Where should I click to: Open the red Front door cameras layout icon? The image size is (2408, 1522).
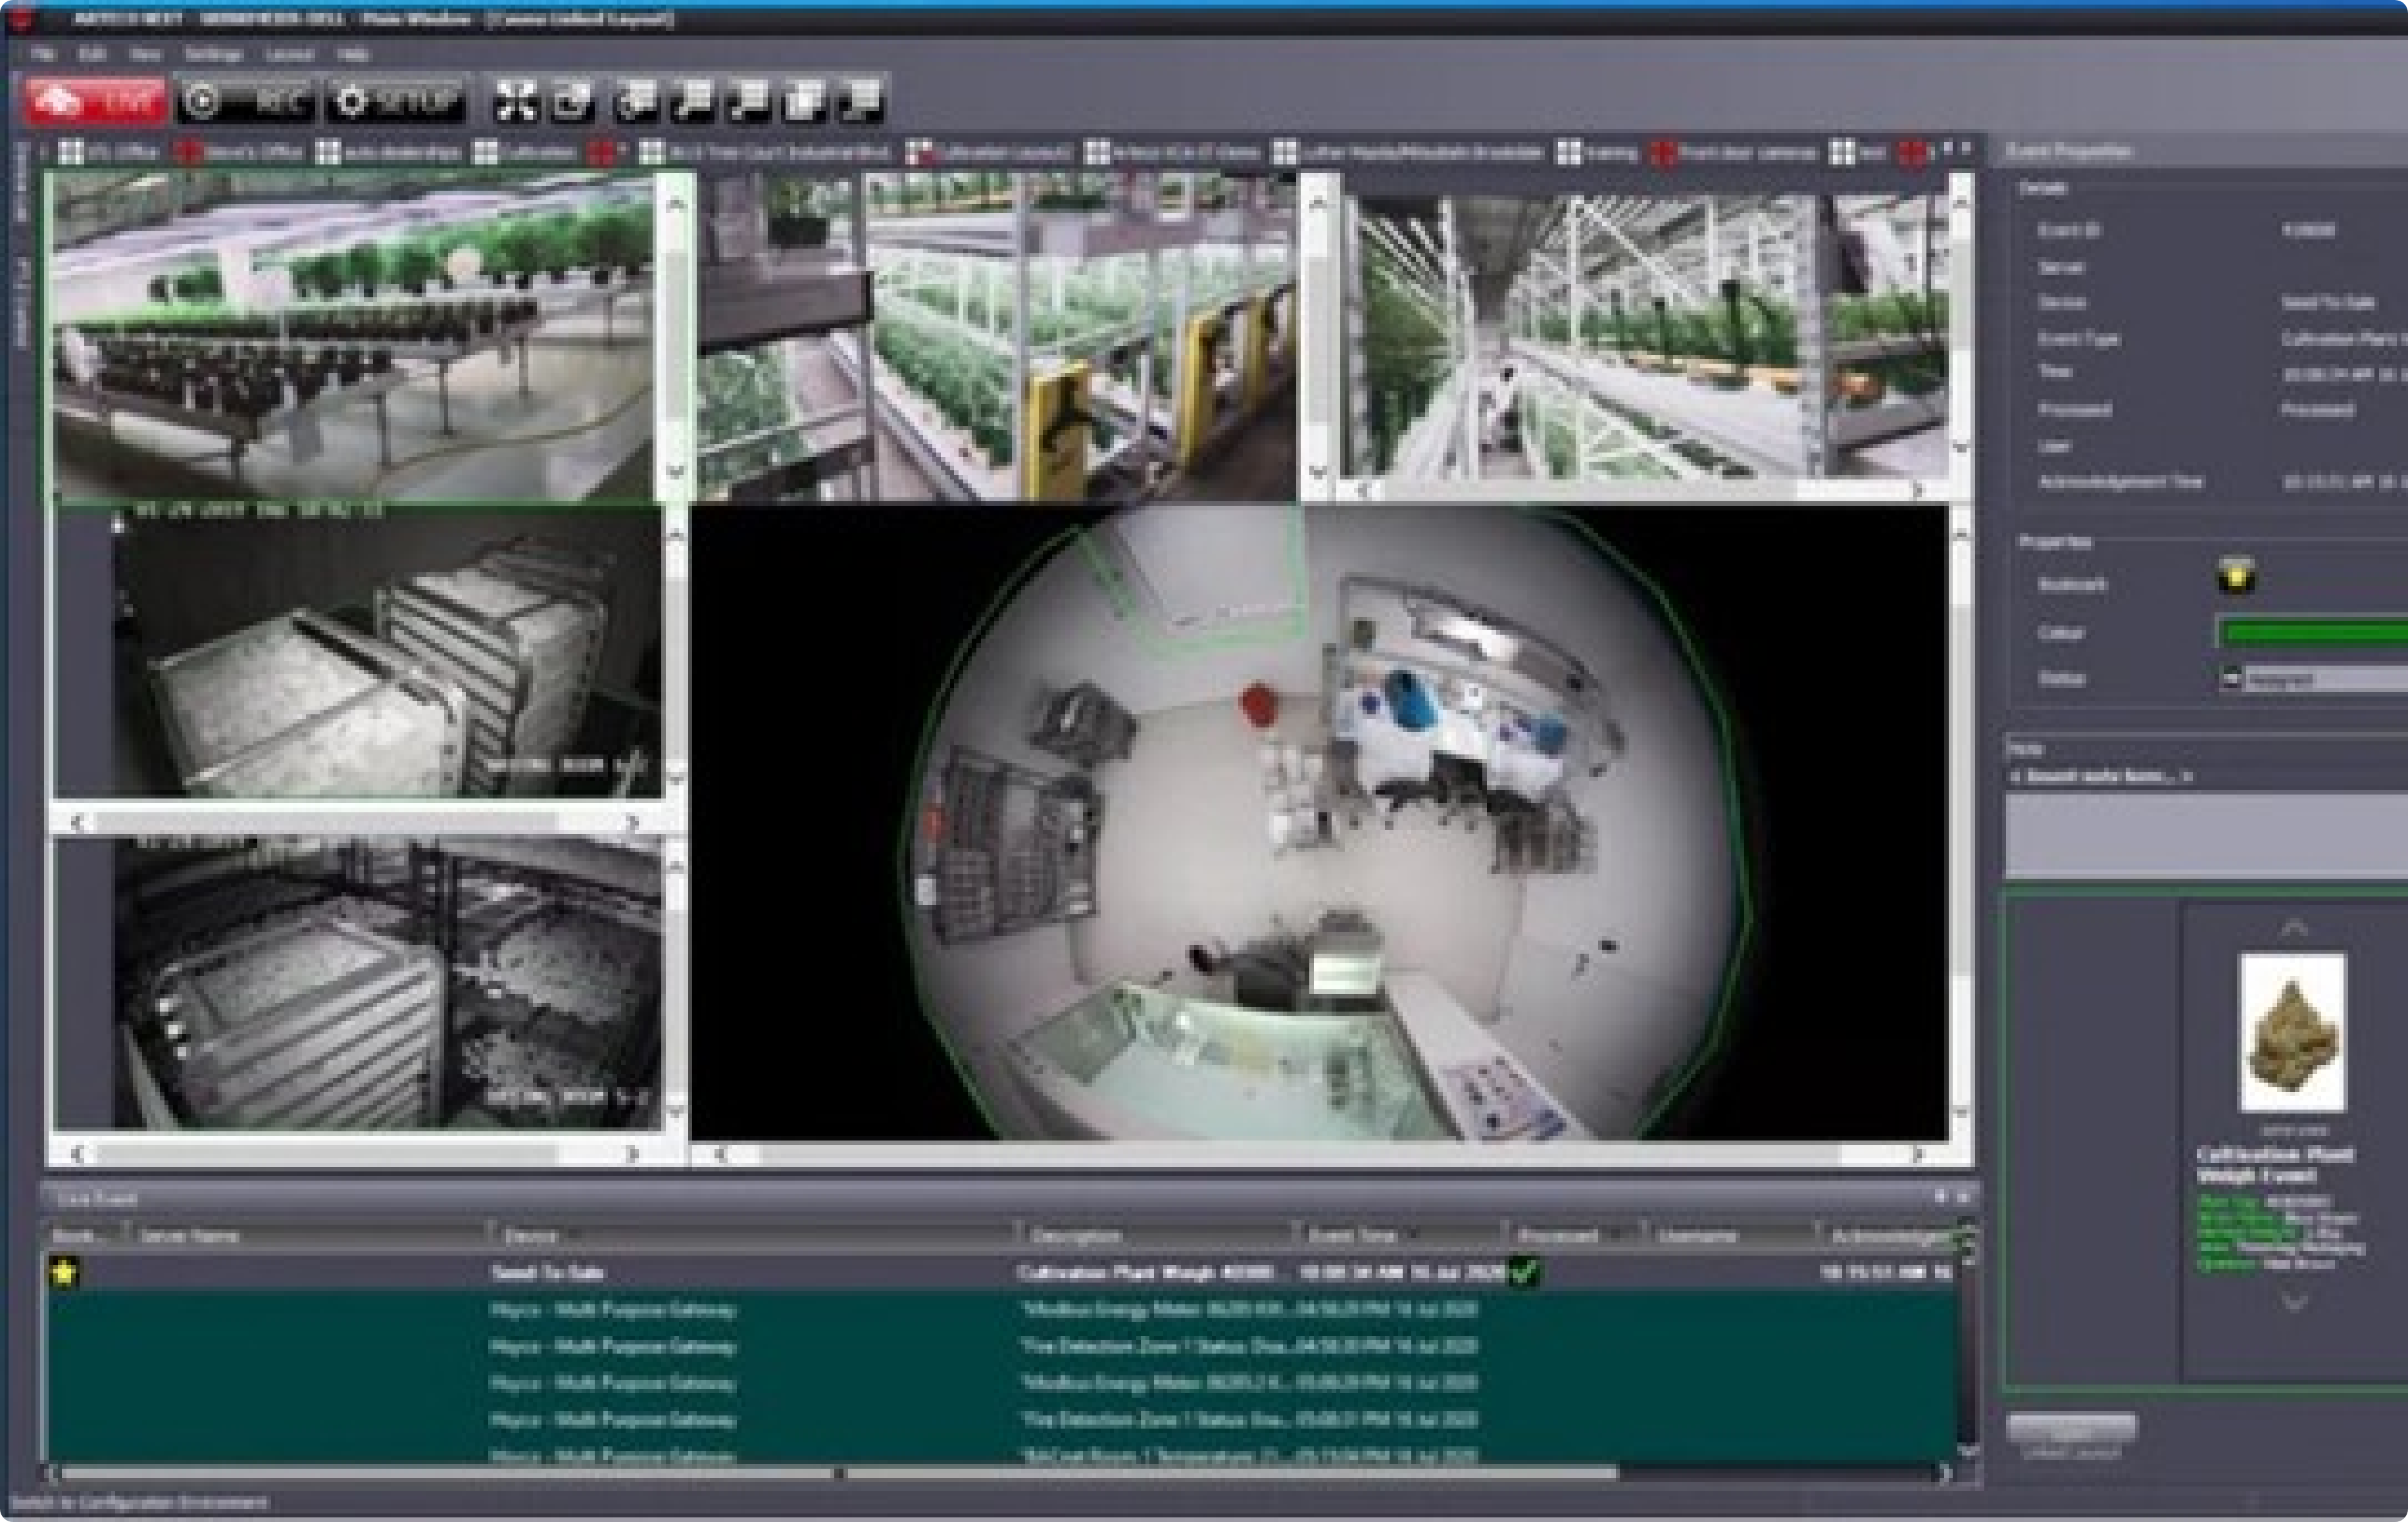[1664, 152]
